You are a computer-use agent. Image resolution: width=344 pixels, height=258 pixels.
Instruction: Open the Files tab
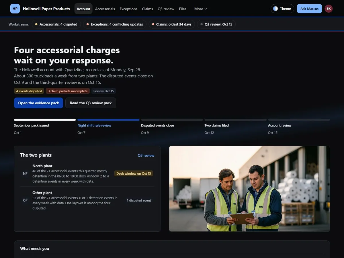(x=183, y=9)
